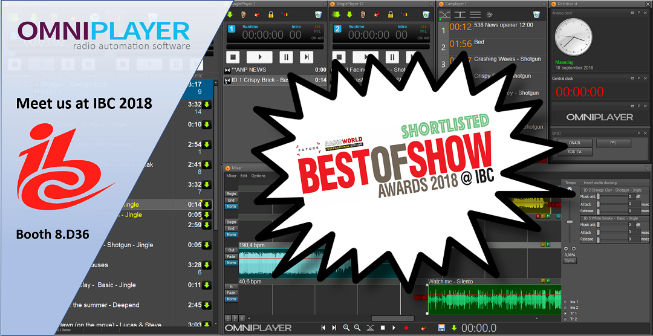Click the ear PFL icon in SinglePlayer 12
The width and height of the screenshot is (653, 336).
click(x=363, y=15)
